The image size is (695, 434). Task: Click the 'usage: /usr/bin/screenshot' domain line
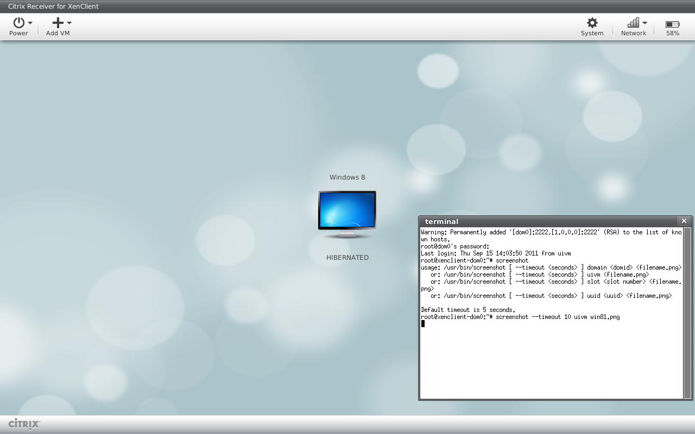551,267
